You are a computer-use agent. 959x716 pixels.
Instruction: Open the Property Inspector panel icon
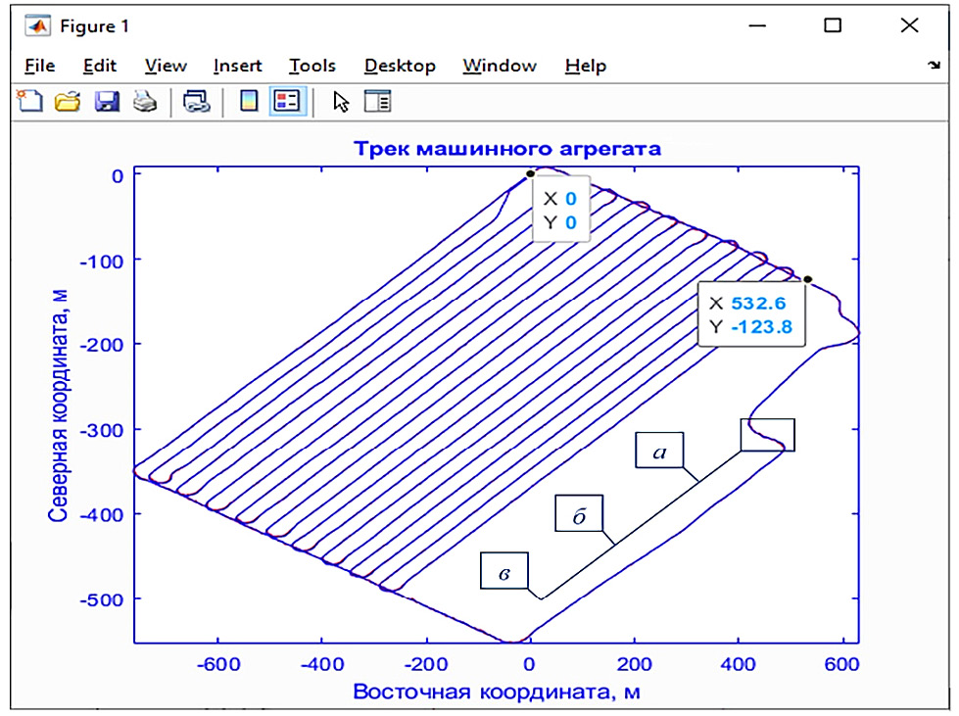coord(377,101)
